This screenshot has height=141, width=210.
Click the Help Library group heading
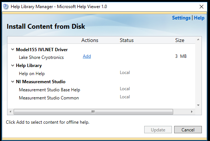pyautogui.click(x=29, y=66)
